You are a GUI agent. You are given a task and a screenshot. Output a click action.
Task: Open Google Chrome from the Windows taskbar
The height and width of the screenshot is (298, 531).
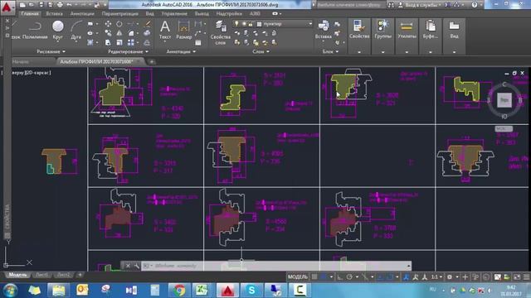point(179,290)
